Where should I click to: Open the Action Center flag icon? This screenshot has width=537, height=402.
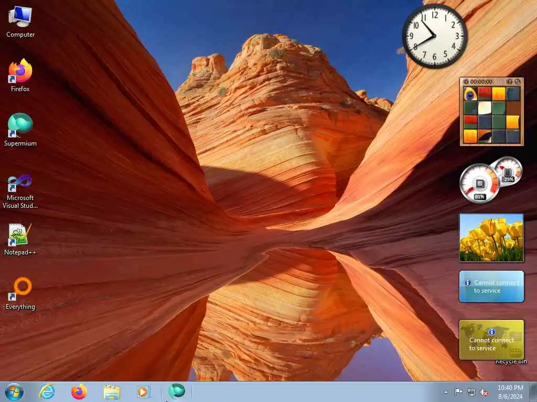(458, 392)
